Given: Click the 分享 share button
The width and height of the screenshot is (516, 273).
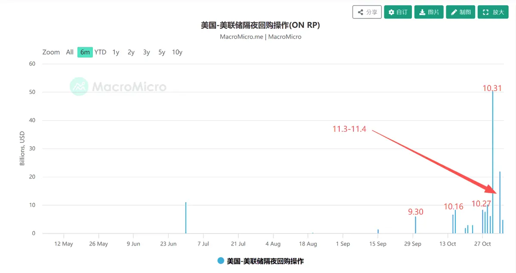Looking at the screenshot, I should pyautogui.click(x=367, y=12).
